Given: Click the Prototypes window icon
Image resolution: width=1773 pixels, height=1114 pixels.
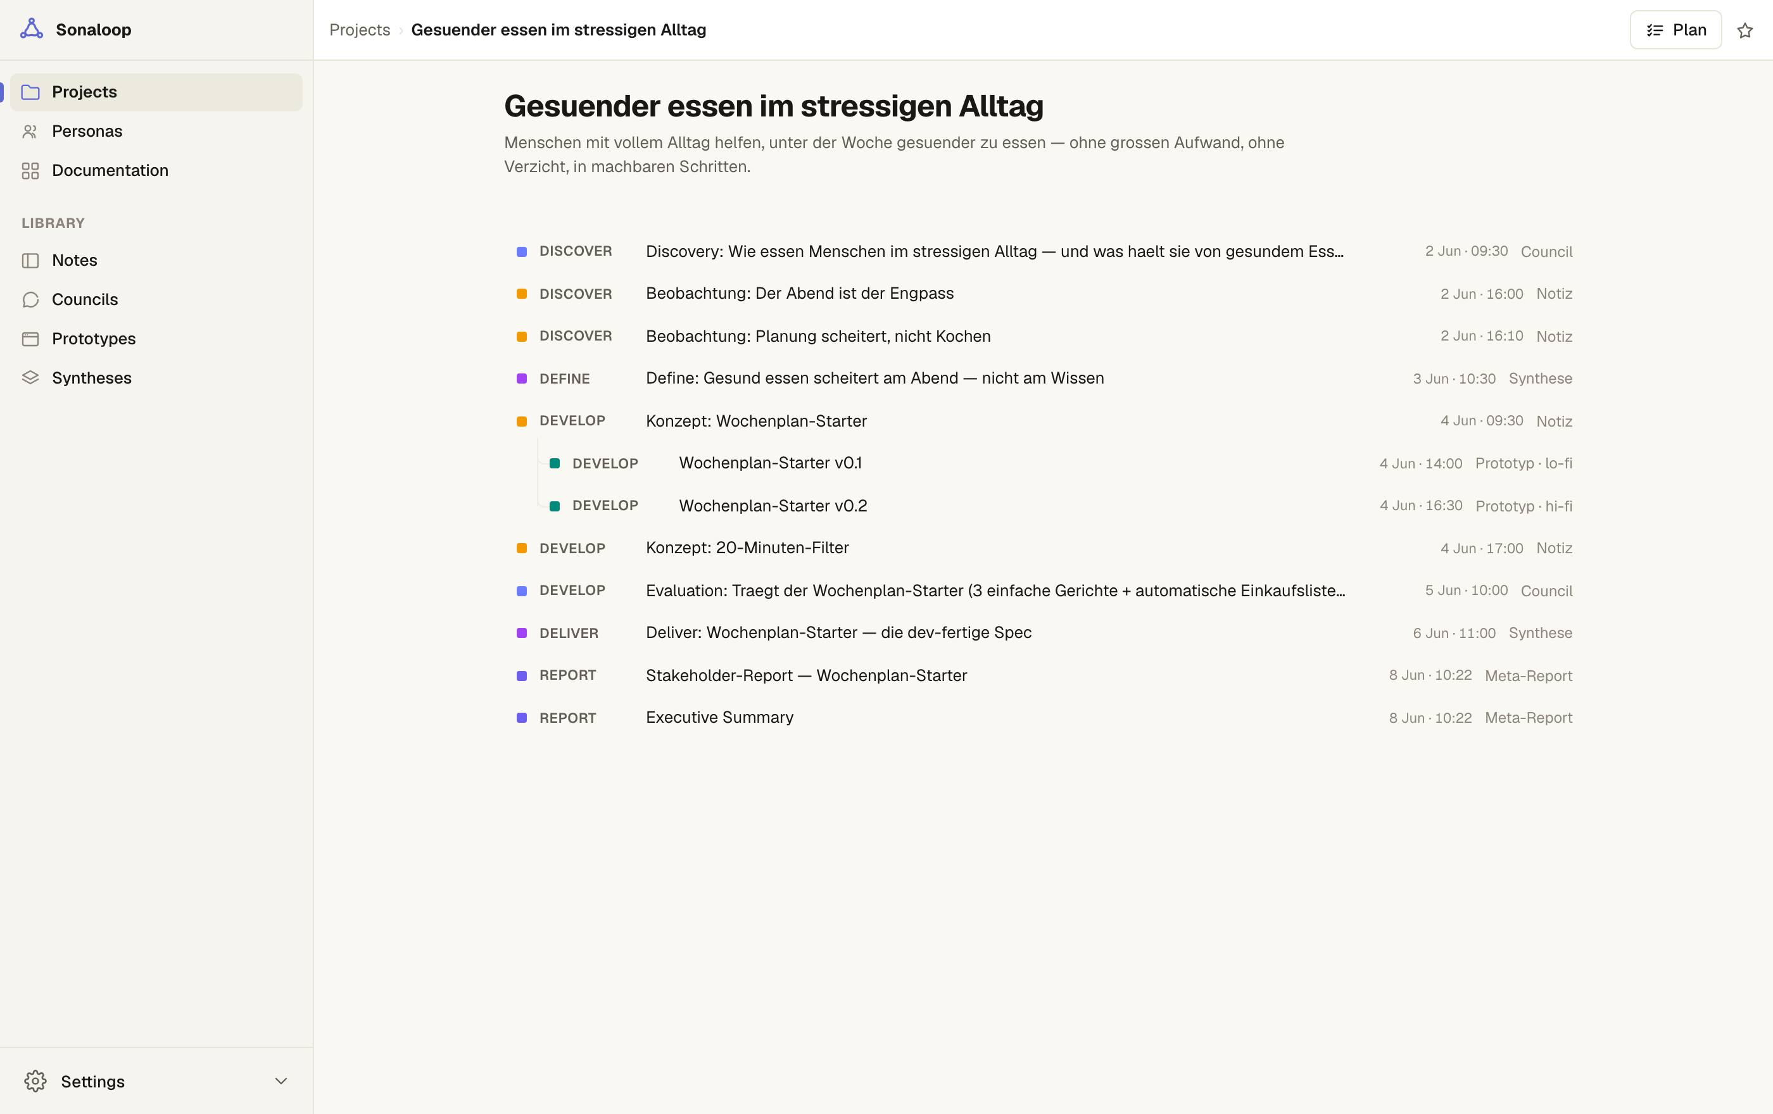Looking at the screenshot, I should pyautogui.click(x=30, y=339).
